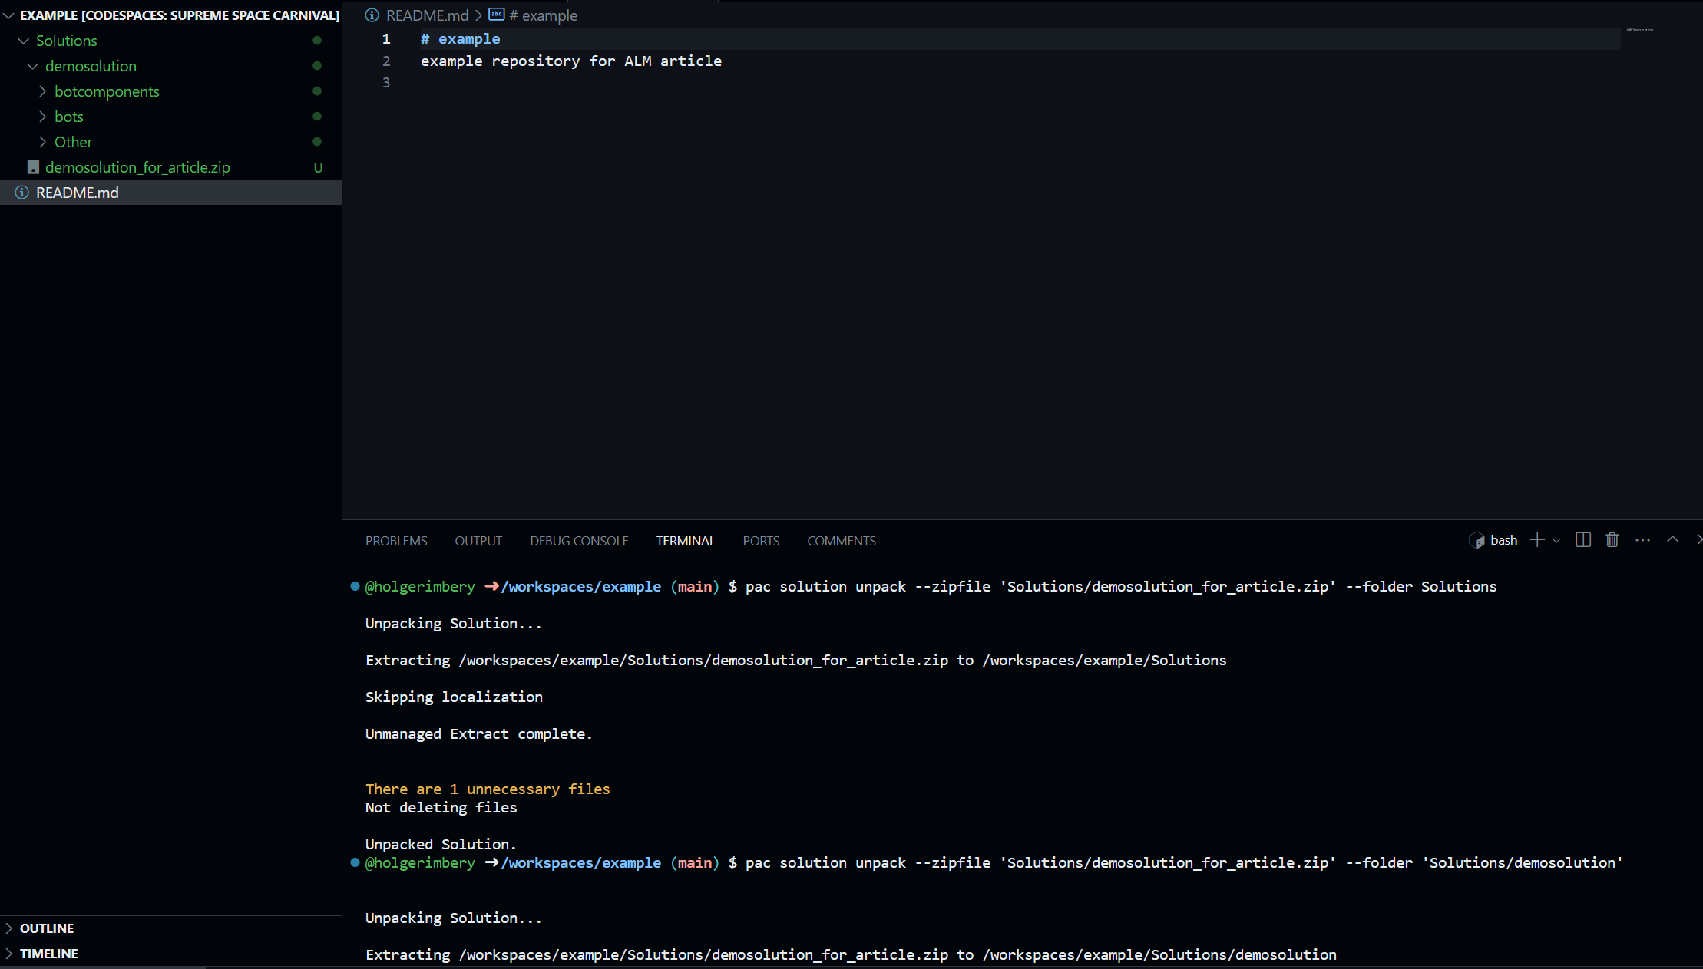This screenshot has width=1703, height=969.
Task: Expand the bots folder
Action: coord(42,117)
